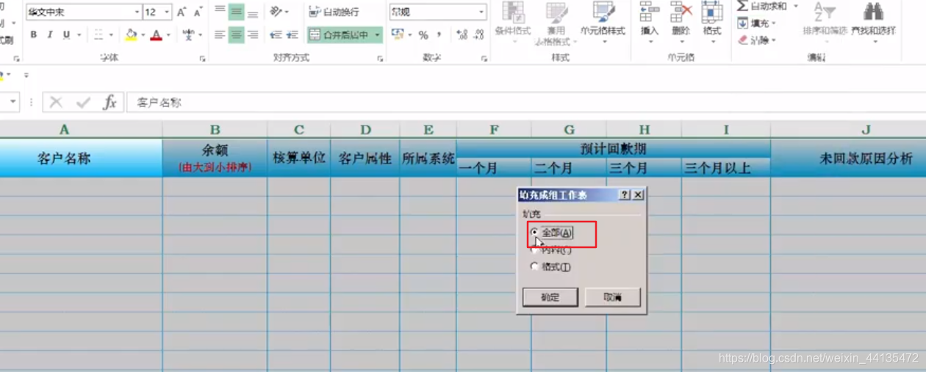The image size is (926, 372).
Task: Select column J header
Action: click(849, 130)
